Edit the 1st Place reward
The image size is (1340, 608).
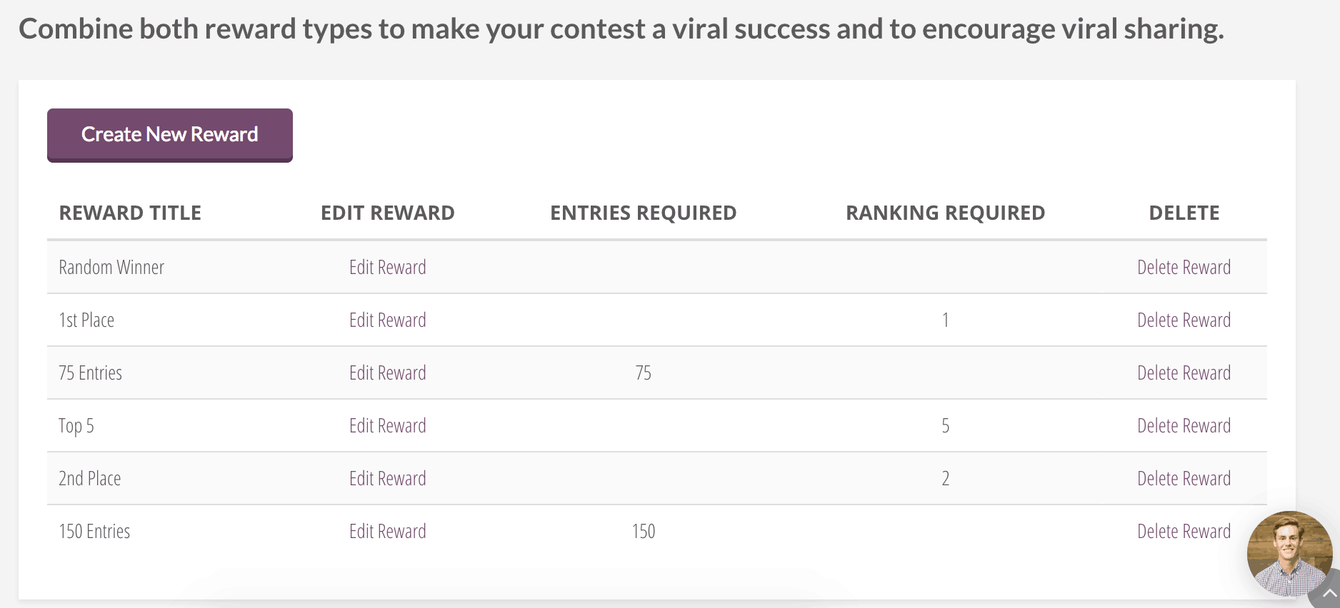coord(387,320)
